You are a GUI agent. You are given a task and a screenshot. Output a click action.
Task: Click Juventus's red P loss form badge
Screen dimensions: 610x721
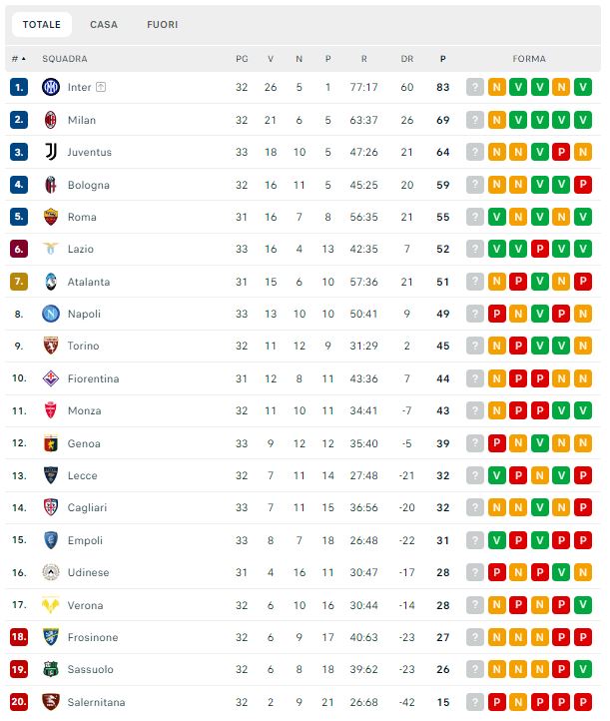click(x=562, y=153)
